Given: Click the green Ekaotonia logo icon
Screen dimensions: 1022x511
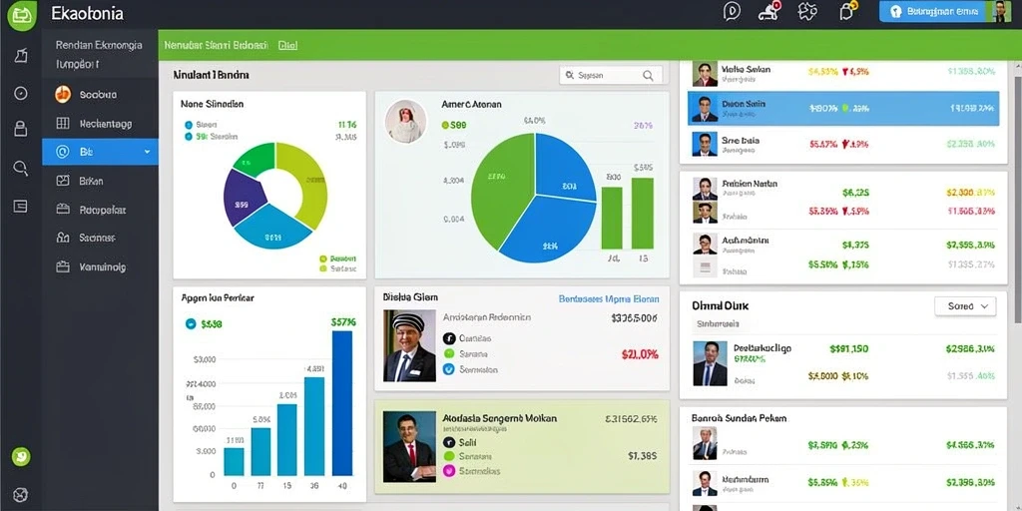Looking at the screenshot, I should (22, 14).
